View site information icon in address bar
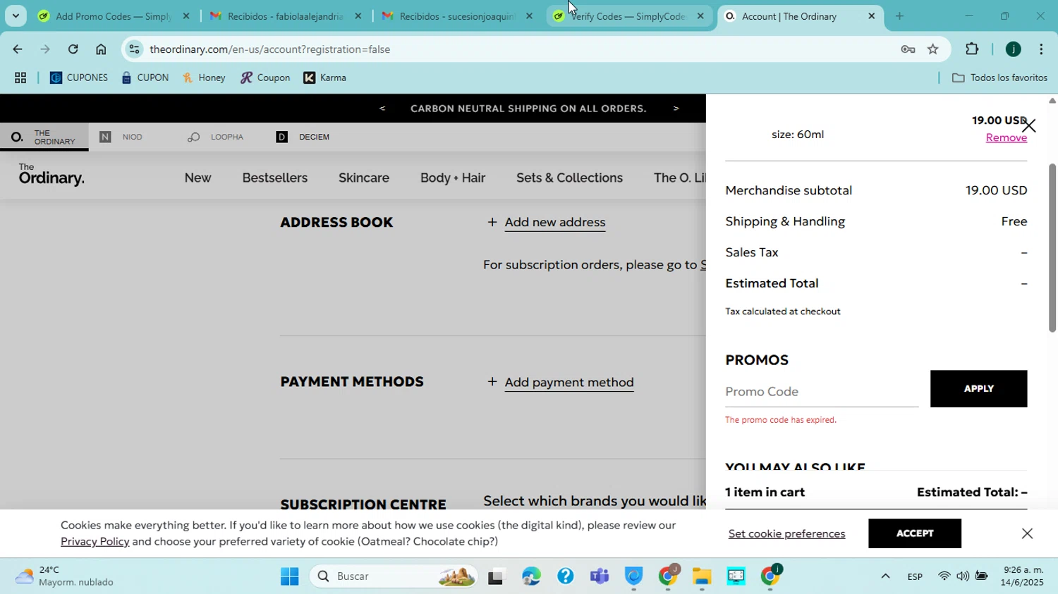This screenshot has height=594, width=1058. (135, 49)
